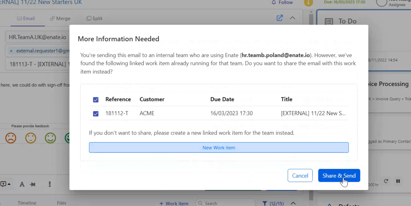Click the filter funnel icon
Viewport: 411px width, 206px height.
pyautogui.click(x=265, y=203)
